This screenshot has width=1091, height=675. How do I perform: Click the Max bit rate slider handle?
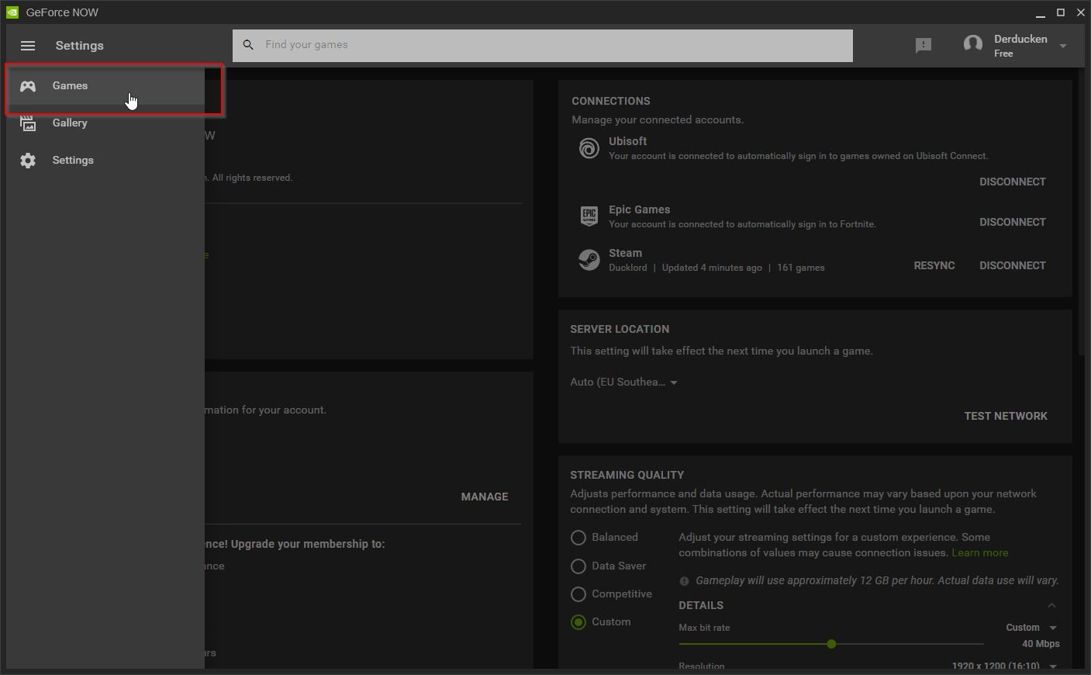tap(831, 644)
